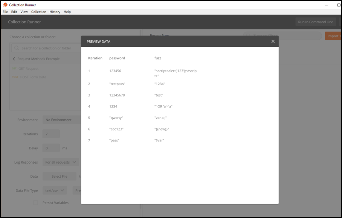This screenshot has height=218, width=342.
Task: Click the back chevron beside Request Methods Example
Action: tap(14, 59)
